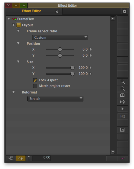Image resolution: width=134 pixels, height=169 pixels.
Task: Enable Match project raster checkbox
Action: 35,86
